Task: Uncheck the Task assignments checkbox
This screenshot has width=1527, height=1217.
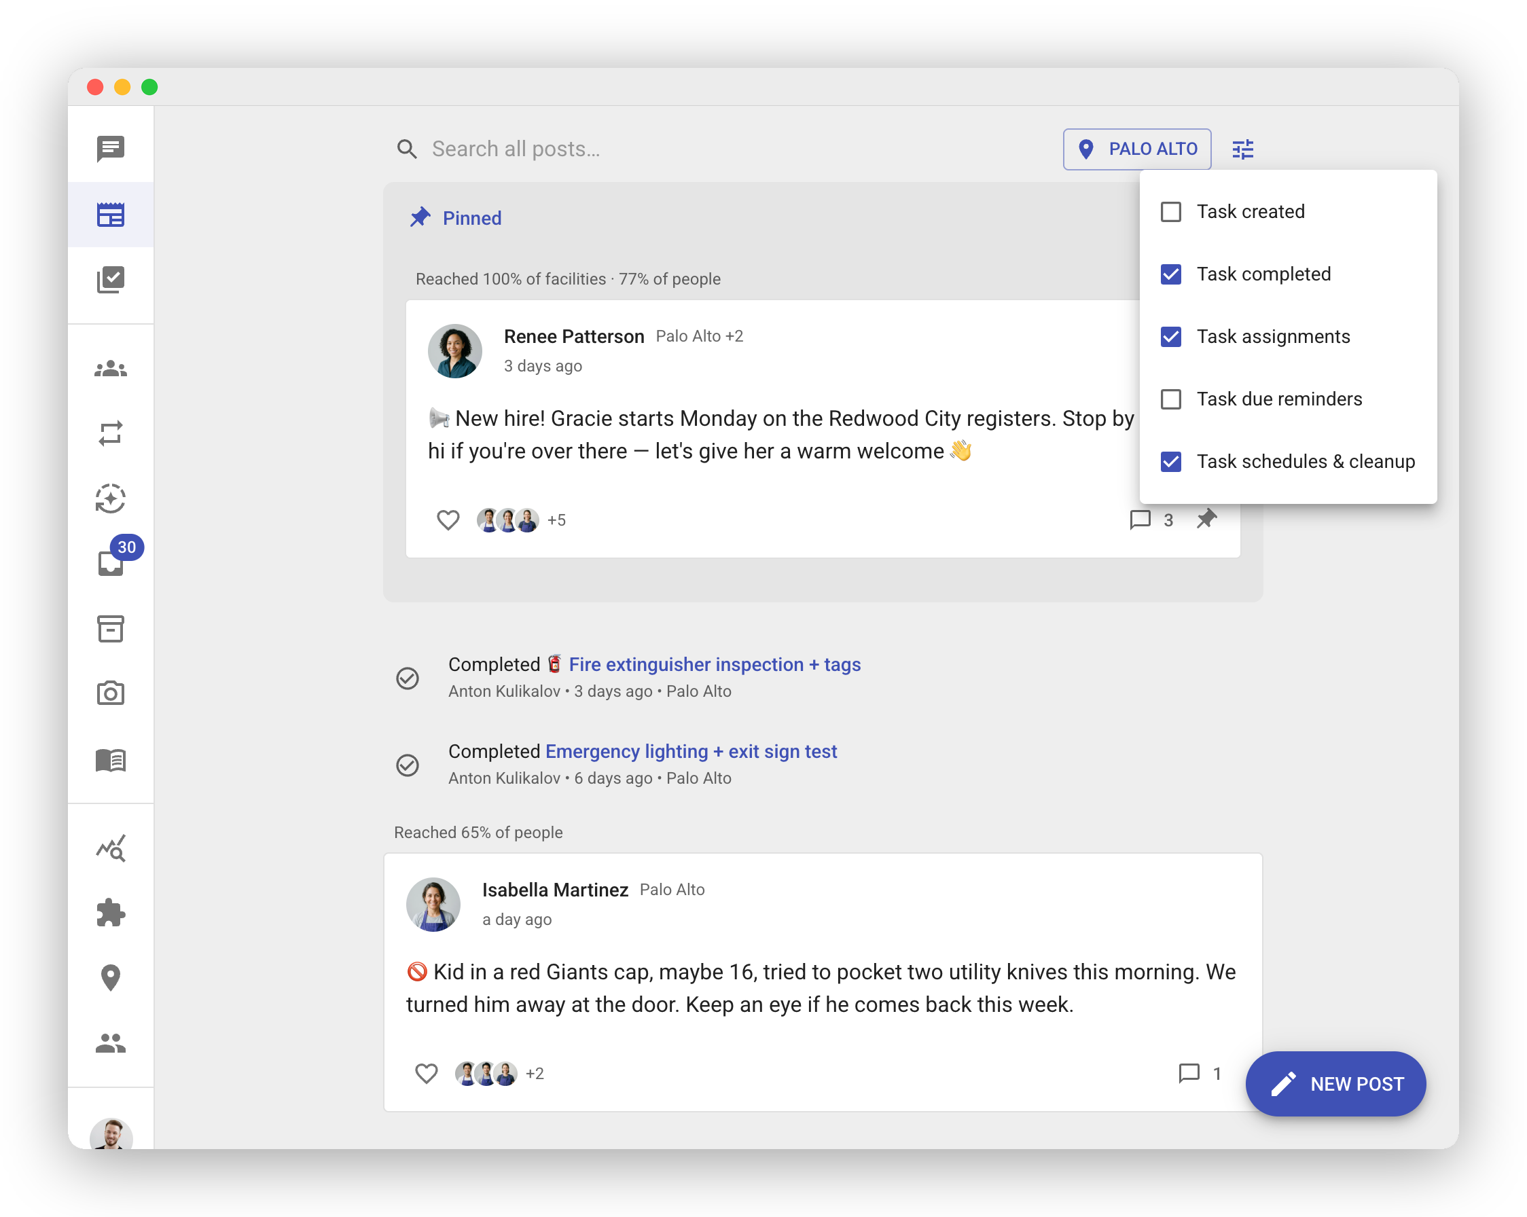Action: 1171,336
